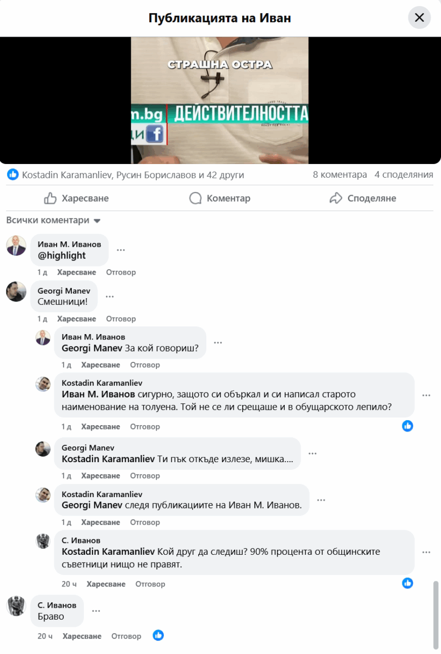Image resolution: width=441 pixels, height=654 pixels.
Task: Reply to the Смешници! comment via Отговор
Action: coord(121,319)
